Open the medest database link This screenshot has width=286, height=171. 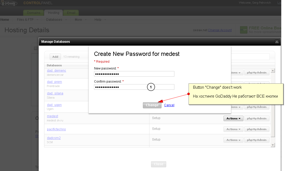[x=53, y=116]
